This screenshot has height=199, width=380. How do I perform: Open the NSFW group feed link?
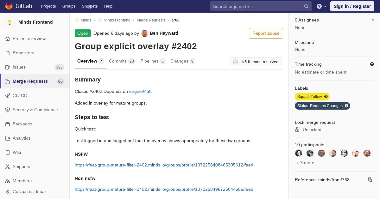pos(164,165)
